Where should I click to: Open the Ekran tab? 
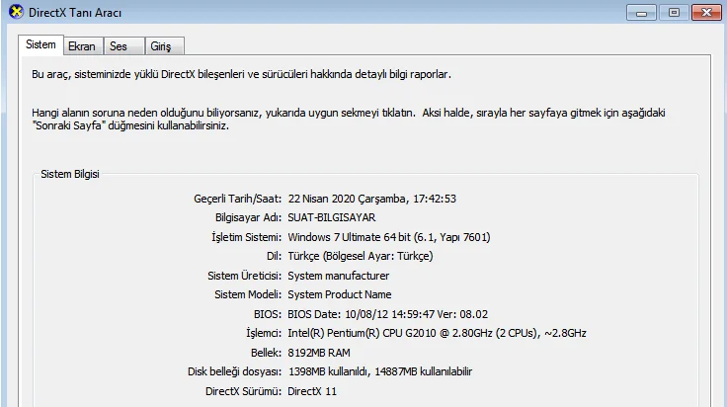pos(83,46)
